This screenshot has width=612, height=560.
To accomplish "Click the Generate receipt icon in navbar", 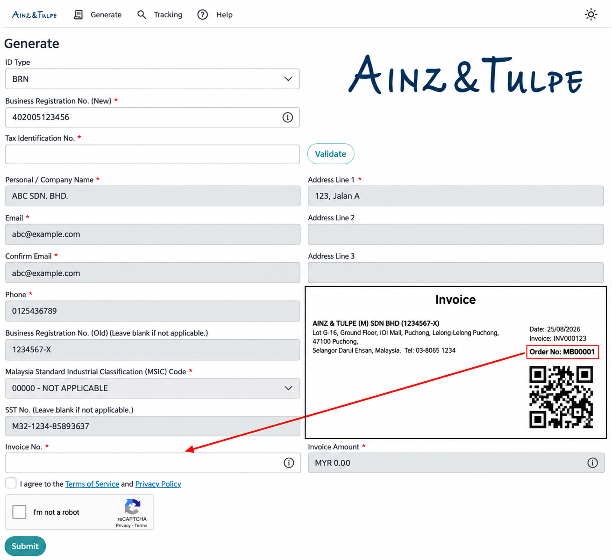I will click(x=78, y=14).
